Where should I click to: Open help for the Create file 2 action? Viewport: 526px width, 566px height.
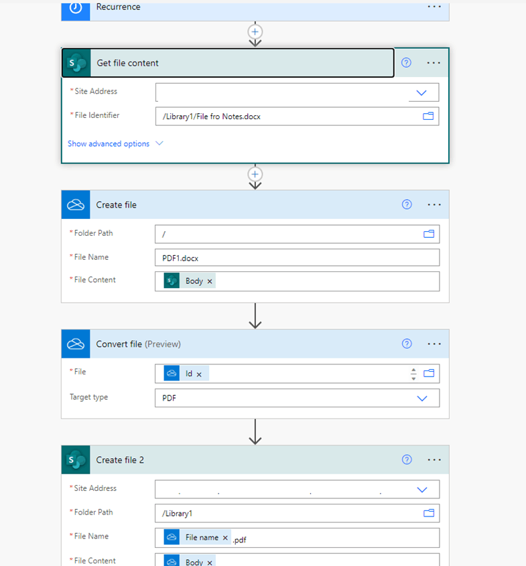point(407,459)
